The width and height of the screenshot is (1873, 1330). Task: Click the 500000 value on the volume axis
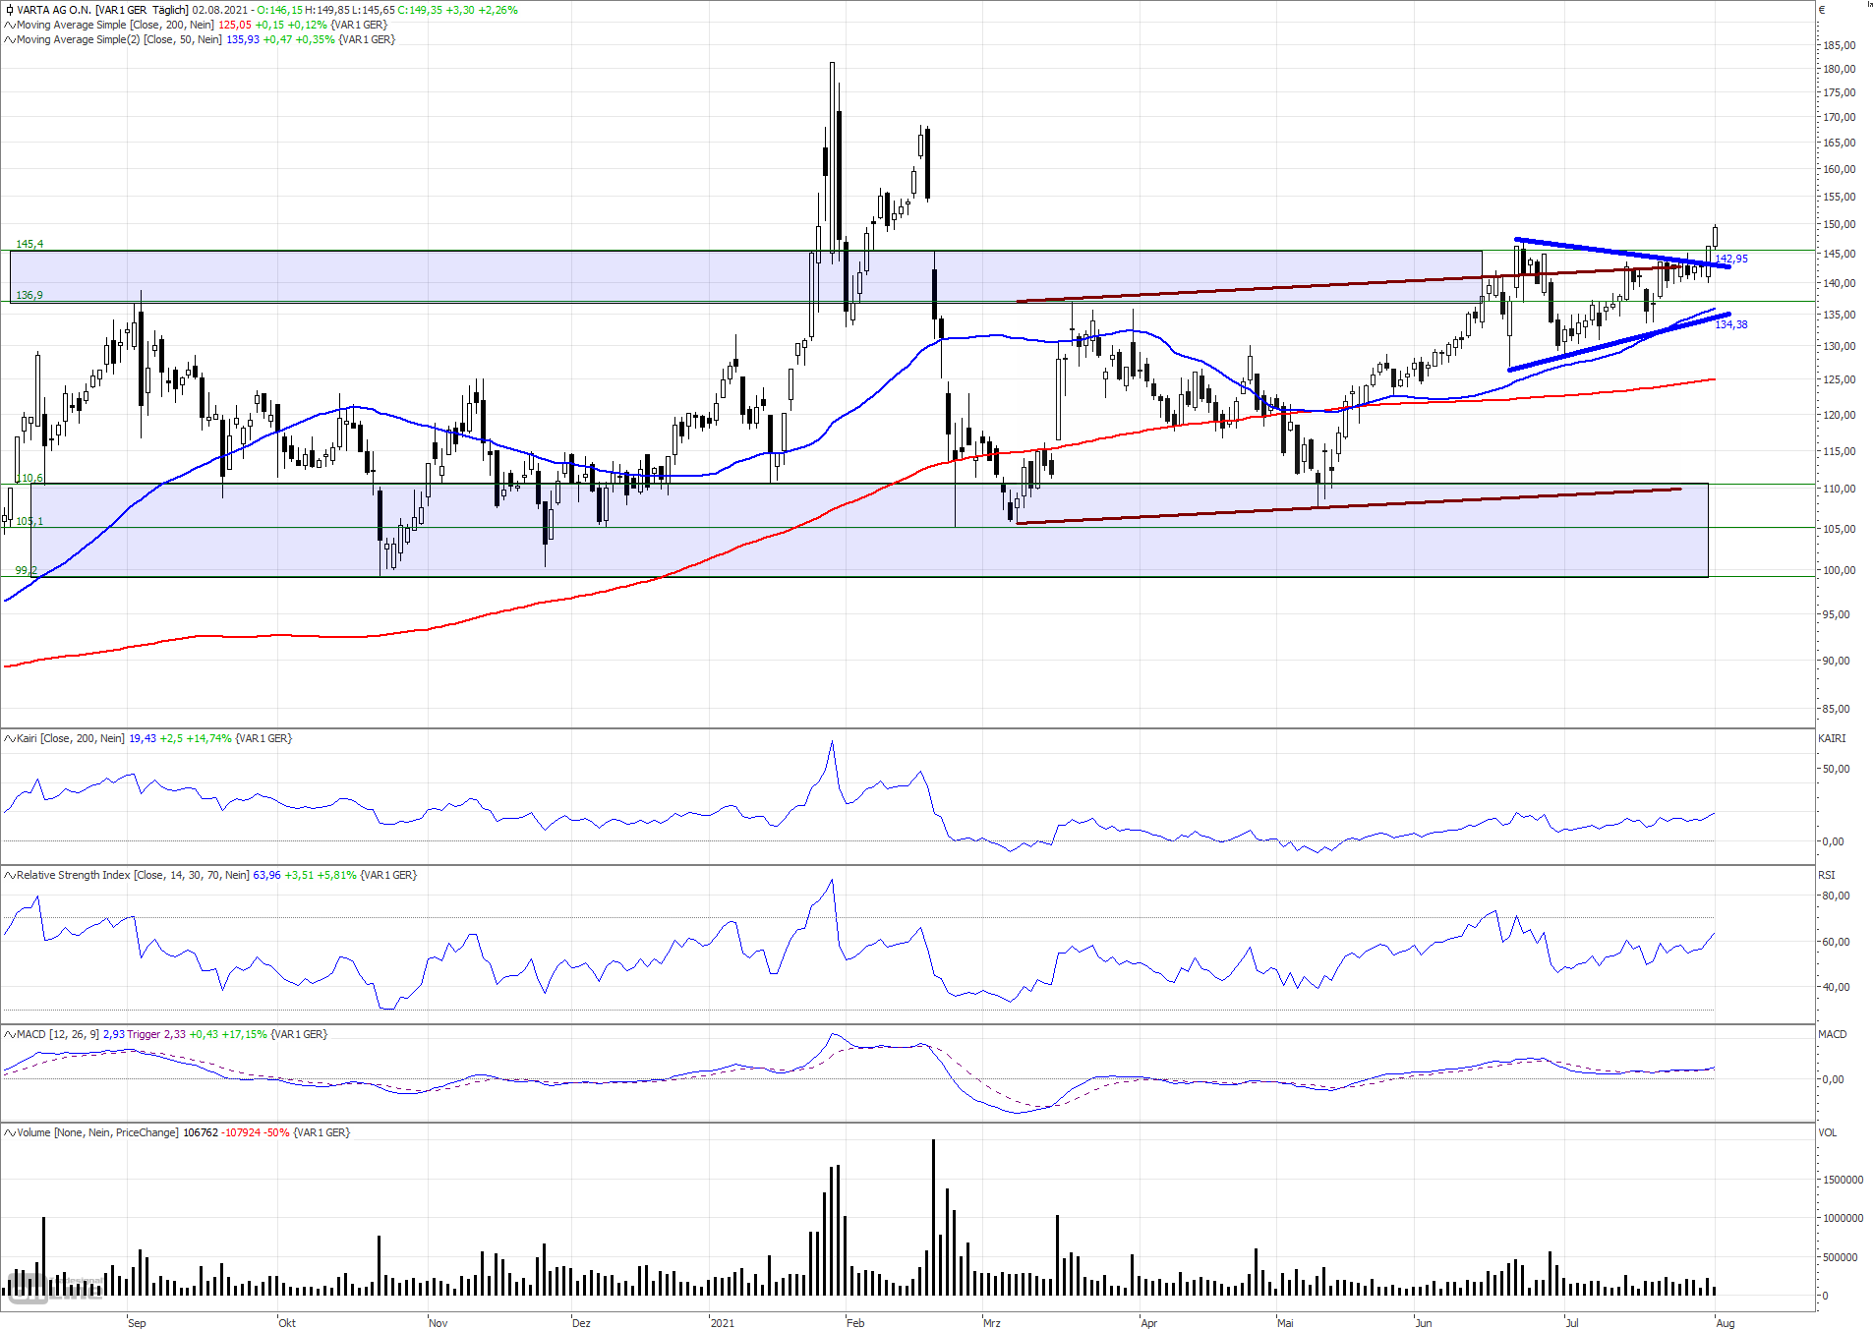1841,1258
